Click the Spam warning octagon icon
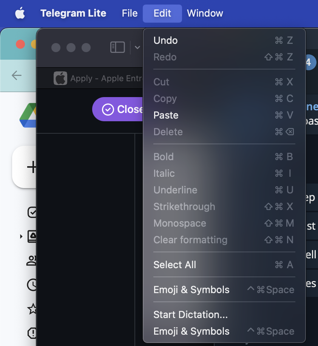This screenshot has width=318, height=346. tap(32, 332)
